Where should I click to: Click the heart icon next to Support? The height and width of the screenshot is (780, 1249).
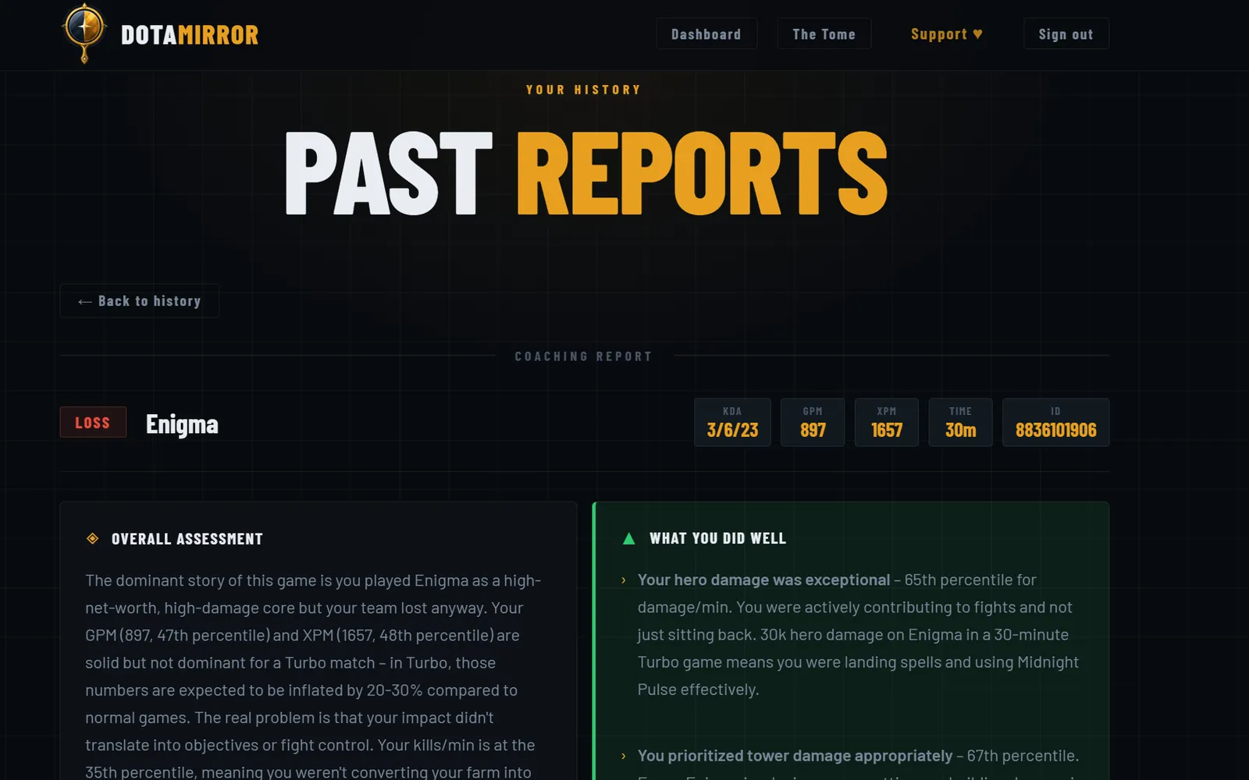(977, 34)
